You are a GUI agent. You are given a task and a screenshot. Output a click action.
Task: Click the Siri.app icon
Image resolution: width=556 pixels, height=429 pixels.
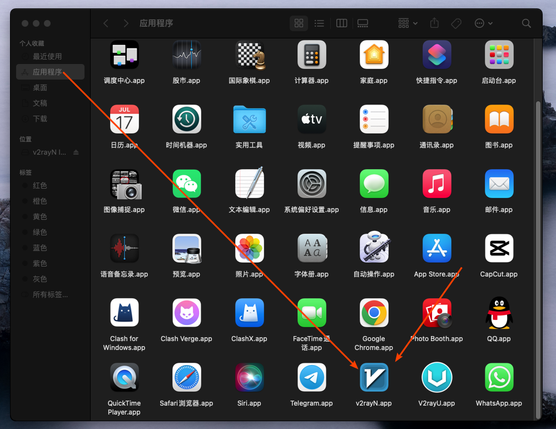249,377
